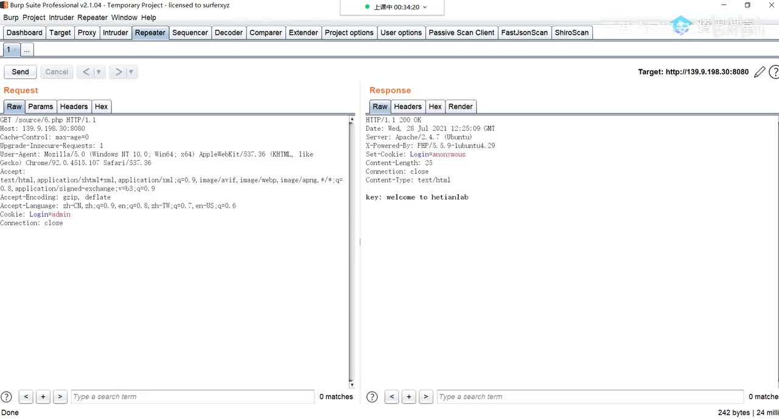Click the HTTP/1.1 200 OK status line
Screen dimensions: 779x420
tap(393, 120)
